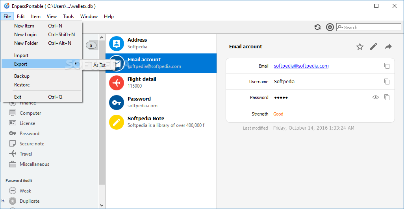
Task: Show Weak passwords audit list
Action: [x=26, y=191]
